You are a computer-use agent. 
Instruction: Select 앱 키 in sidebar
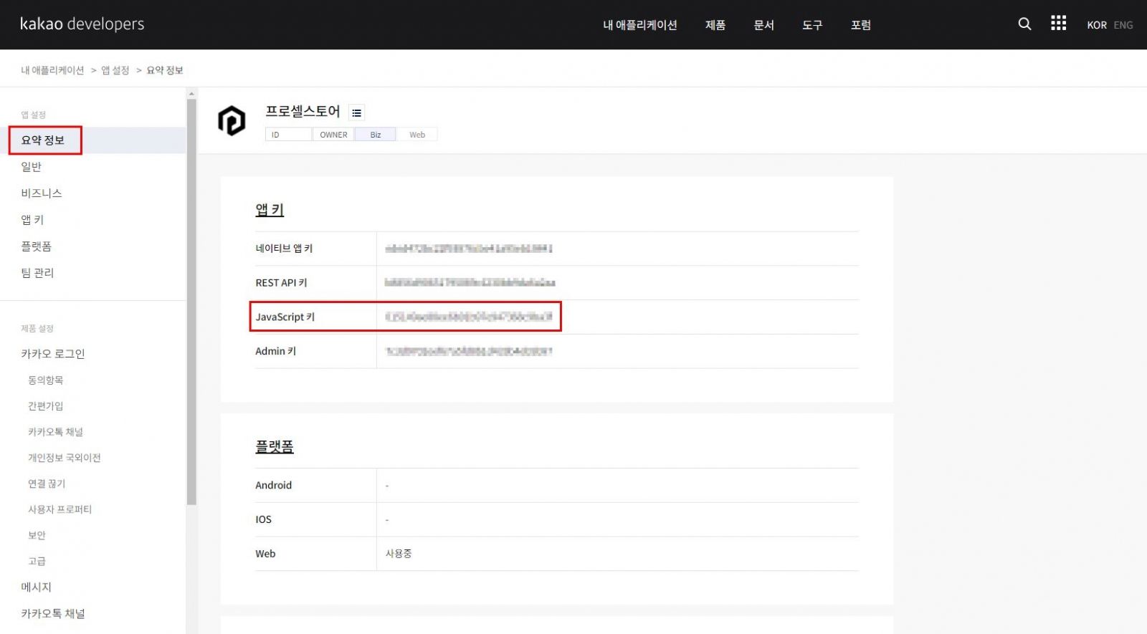pyautogui.click(x=32, y=219)
